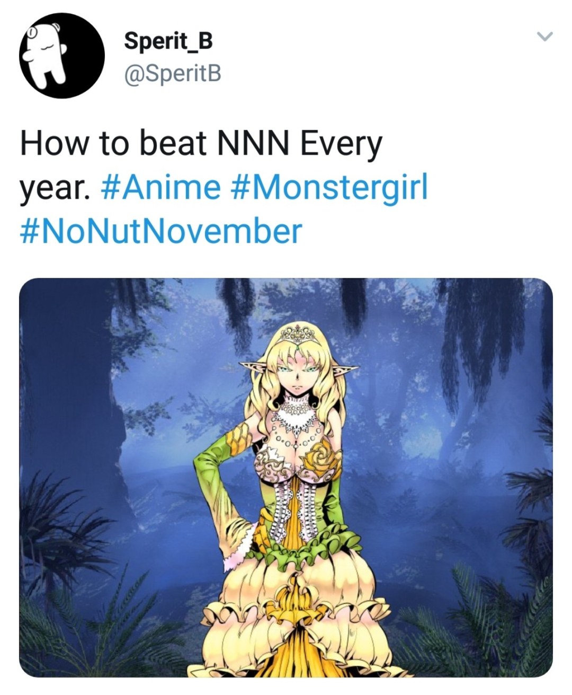The image size is (572, 695).
Task: Open the tweet options chevron menu
Action: point(544,37)
